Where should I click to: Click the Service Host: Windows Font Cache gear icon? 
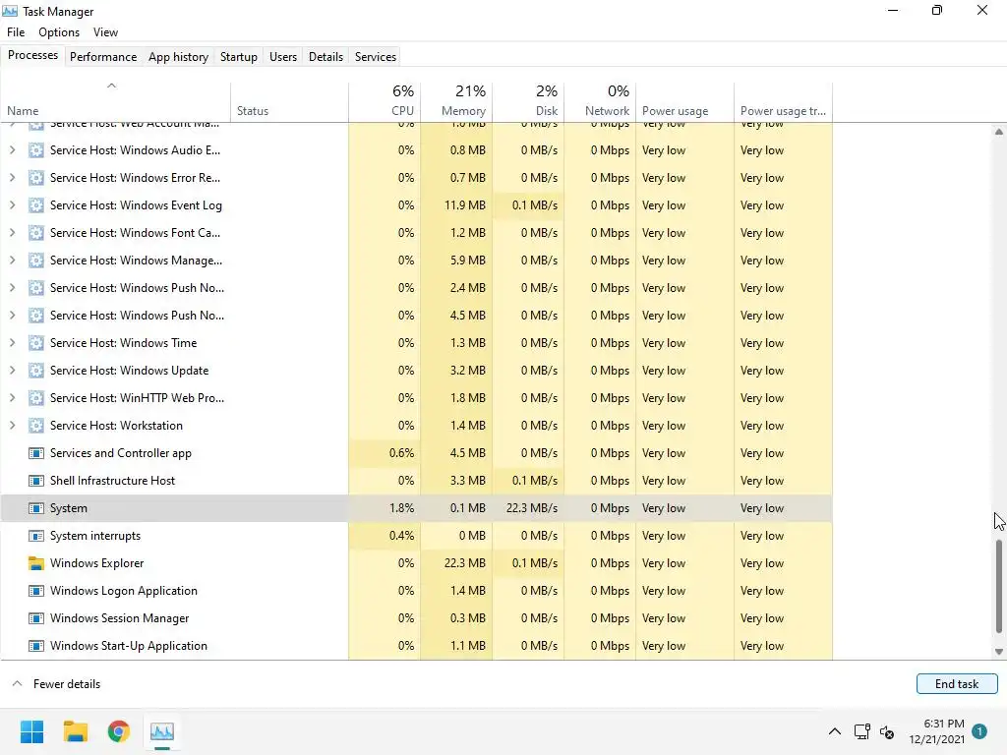(x=36, y=233)
